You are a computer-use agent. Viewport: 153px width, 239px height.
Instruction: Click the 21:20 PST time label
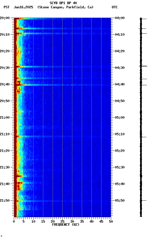click(5, 151)
